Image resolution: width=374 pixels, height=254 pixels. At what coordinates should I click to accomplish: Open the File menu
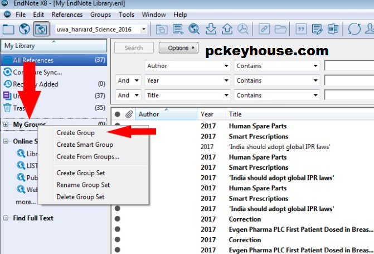[x=21, y=15]
